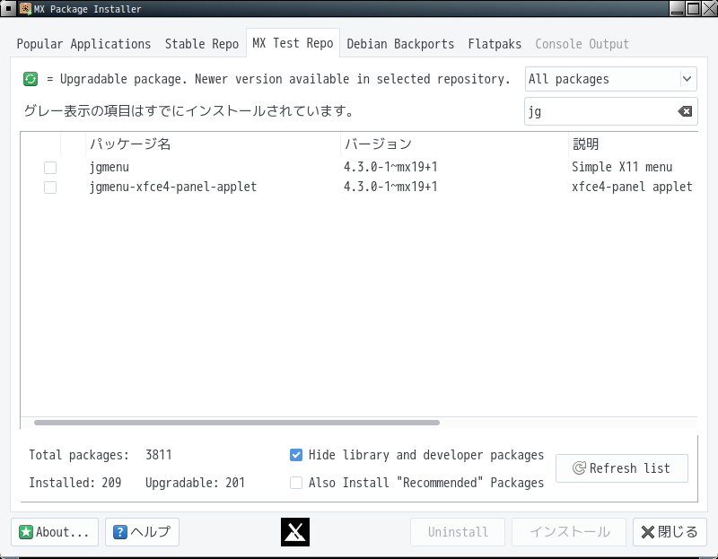Image resolution: width=718 pixels, height=559 pixels.
Task: Open the All packages filter dropdown
Action: (x=611, y=79)
